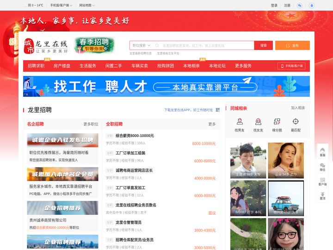Click the 找工作 聘人才 banner
Screen dimensions: 333x250
[x=166, y=86]
